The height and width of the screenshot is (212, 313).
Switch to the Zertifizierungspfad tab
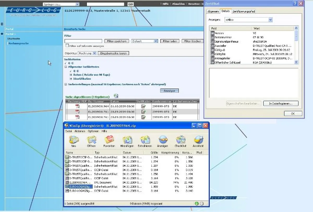point(244,11)
